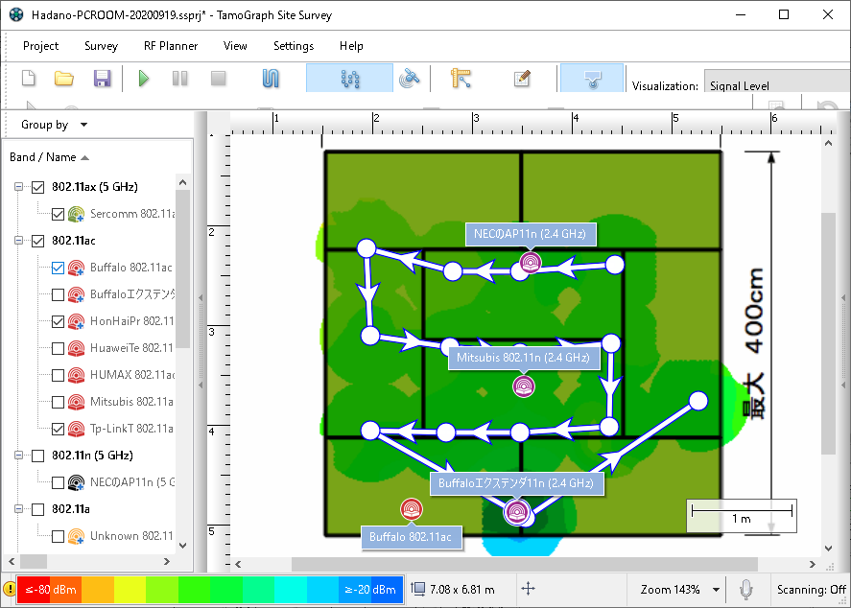Select point-by-point survey mode icon
The width and height of the screenshot is (851, 608).
pos(349,78)
